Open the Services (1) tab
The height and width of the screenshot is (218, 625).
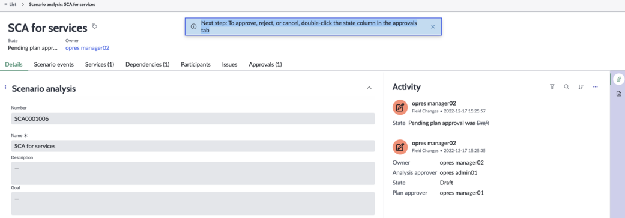pos(100,65)
